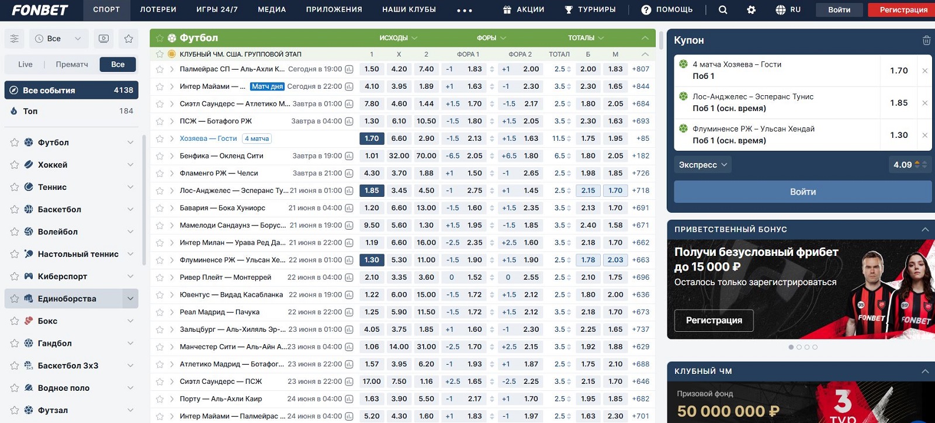The height and width of the screenshot is (423, 935).
Task: Open statistics icon for Реал Мадрид — Пачука
Action: coord(349,312)
